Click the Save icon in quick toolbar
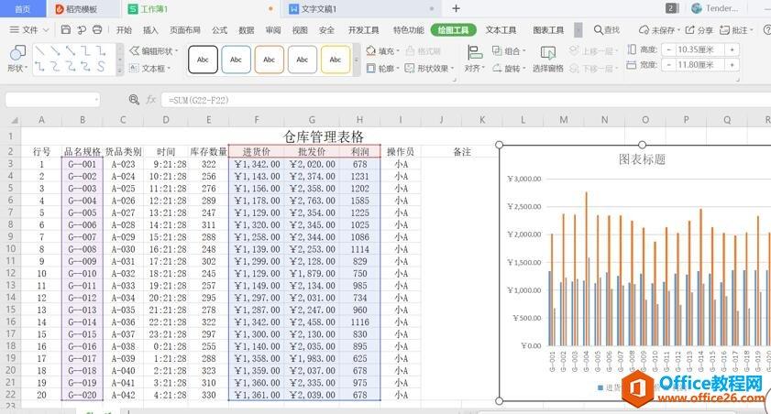The image size is (771, 414). [65, 30]
